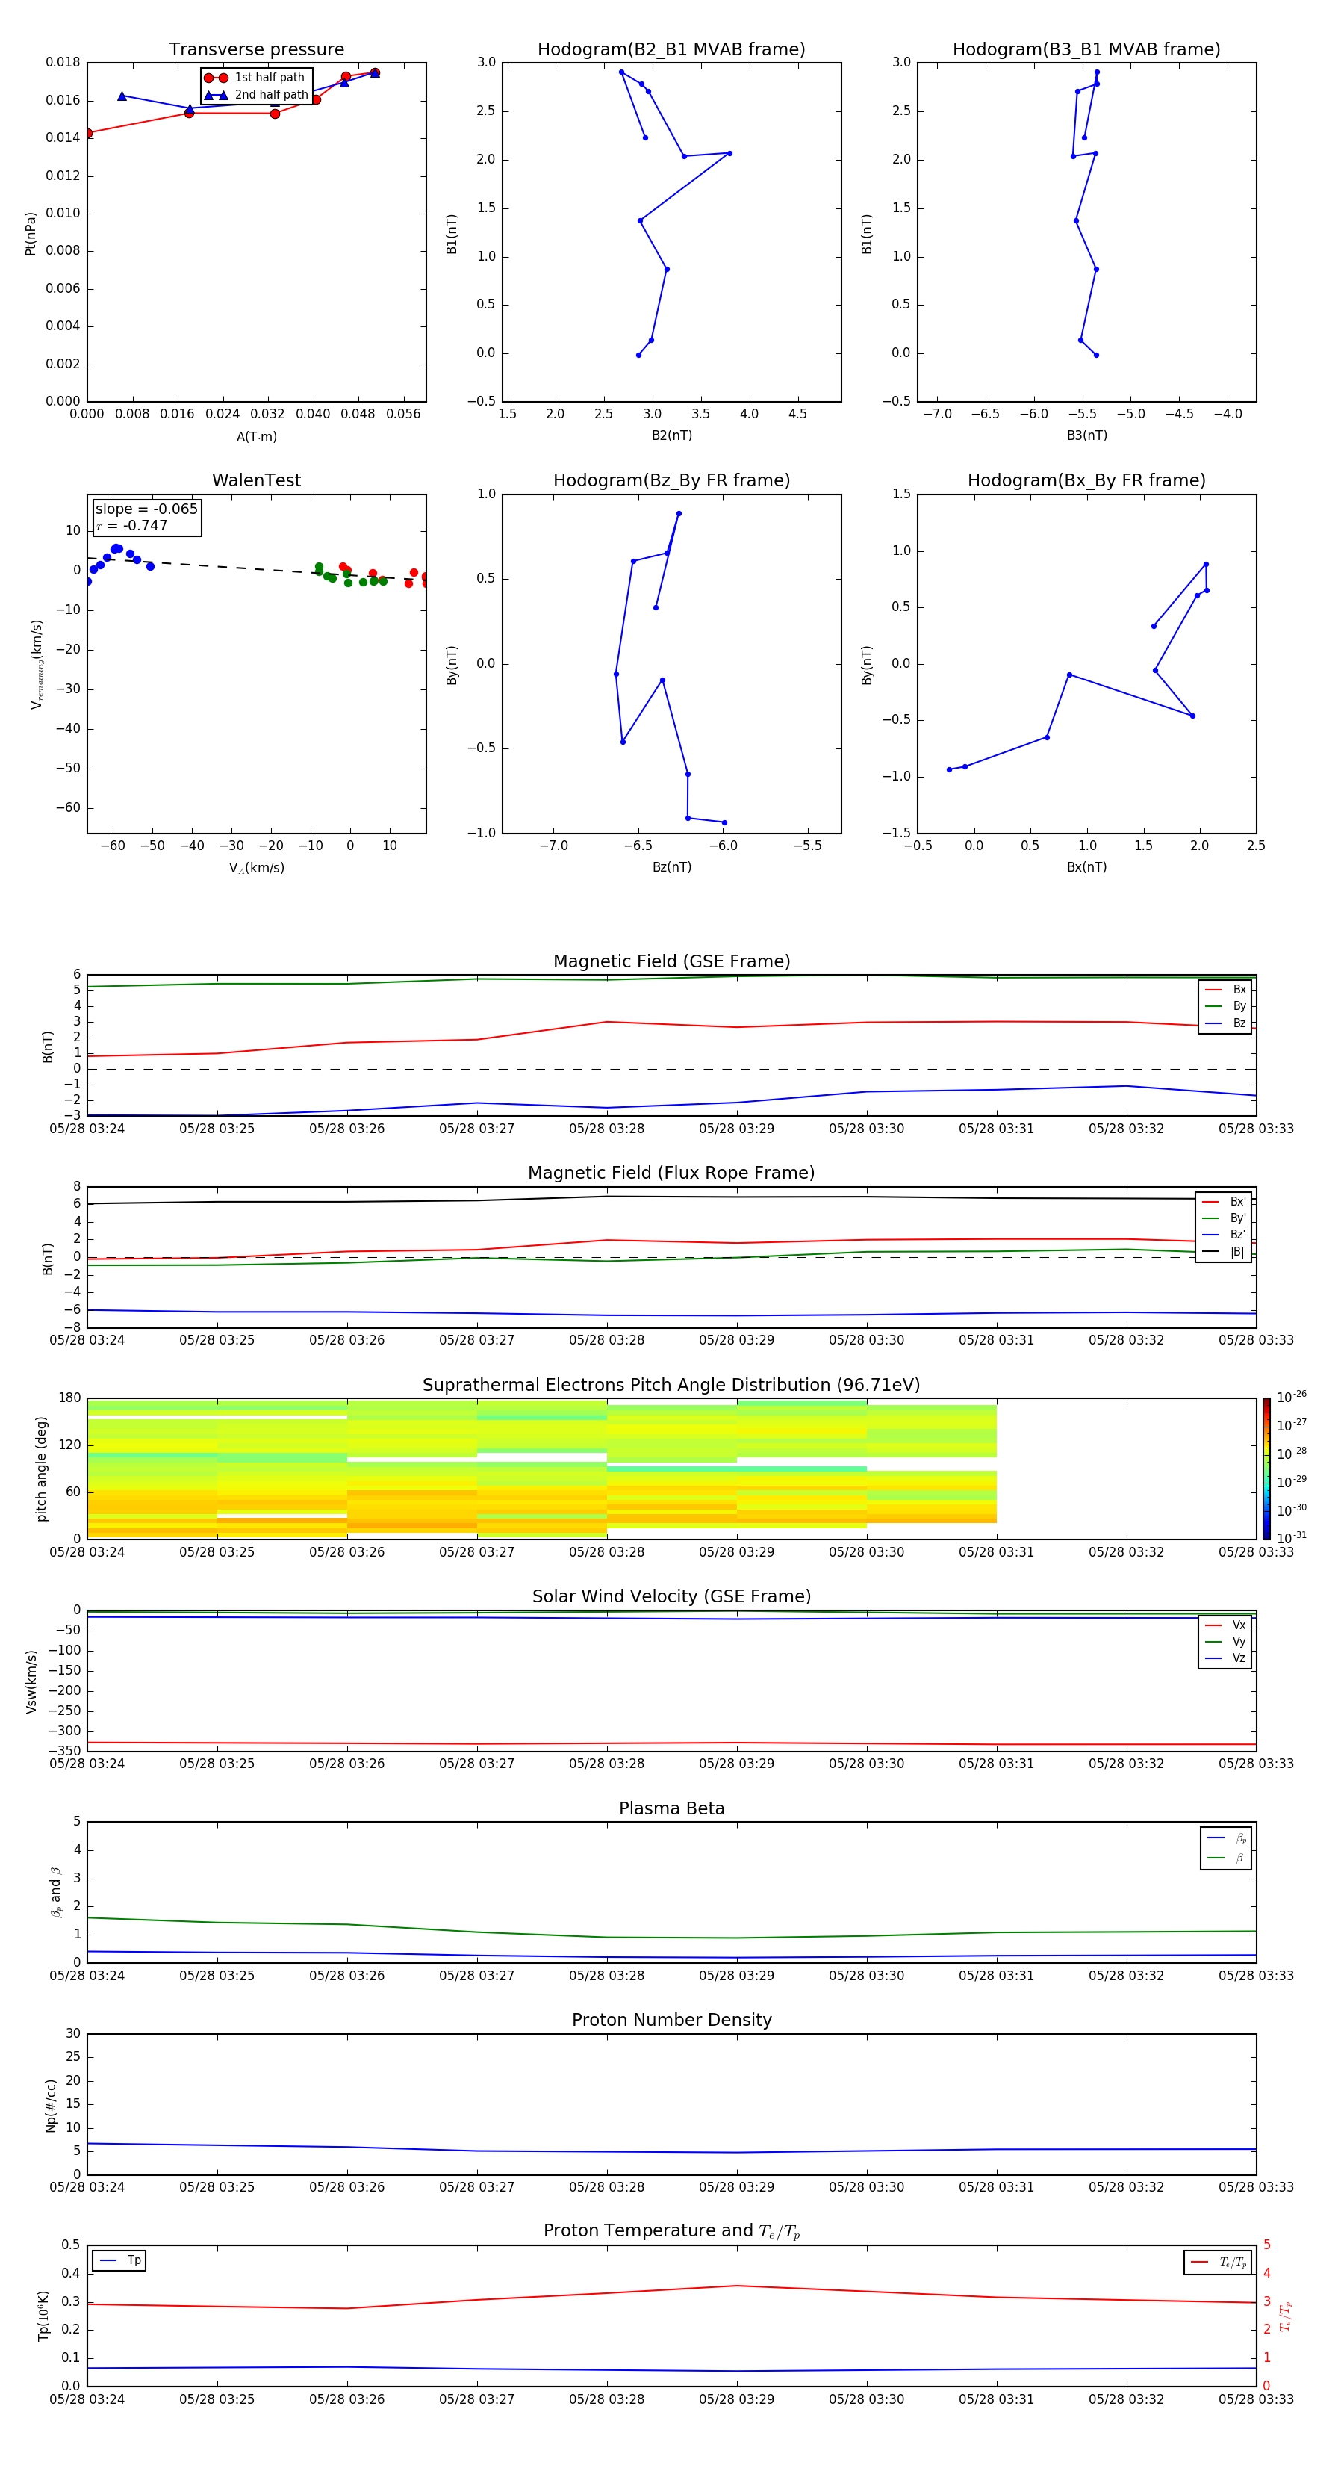
Task: Click the 'Magnetic Field (Flux Rope Frame)' title
Action: pyautogui.click(x=671, y=1173)
